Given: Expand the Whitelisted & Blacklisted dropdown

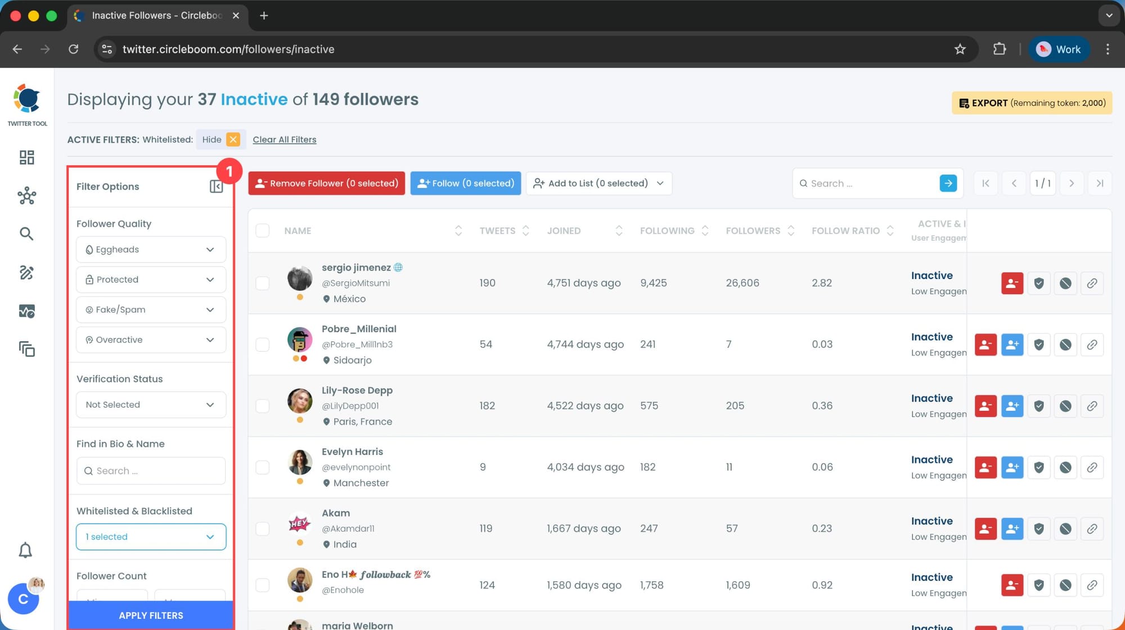Looking at the screenshot, I should click(150, 537).
